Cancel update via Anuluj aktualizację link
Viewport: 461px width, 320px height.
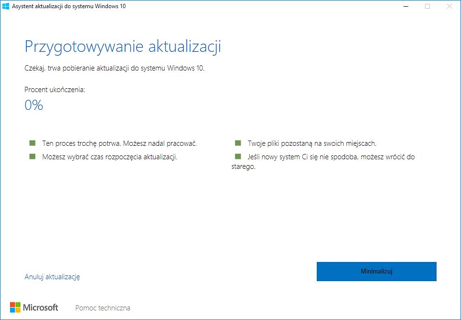[x=52, y=277]
